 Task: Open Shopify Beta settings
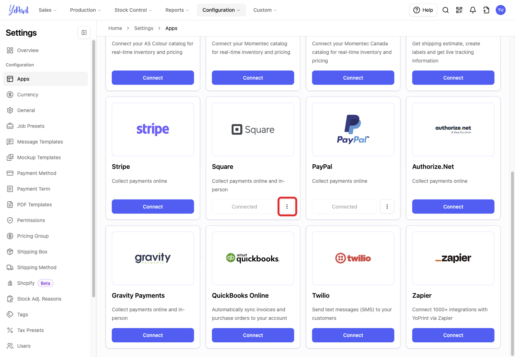coord(45,283)
